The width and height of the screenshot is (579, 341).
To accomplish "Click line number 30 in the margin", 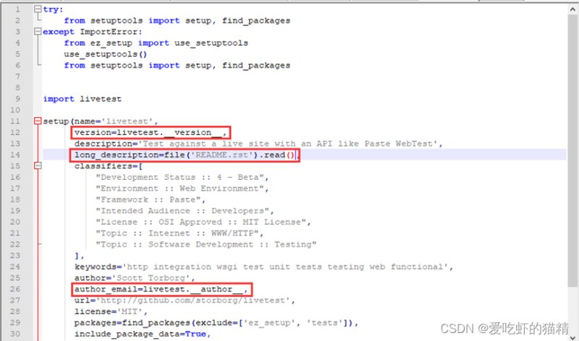I will coord(15,334).
